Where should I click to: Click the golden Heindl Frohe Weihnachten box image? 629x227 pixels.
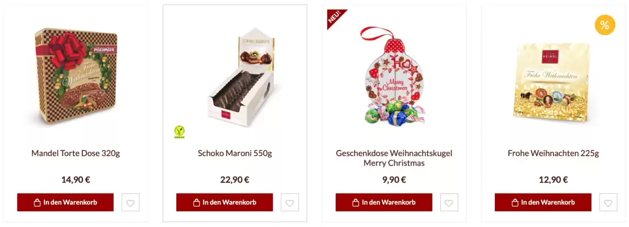click(x=552, y=82)
